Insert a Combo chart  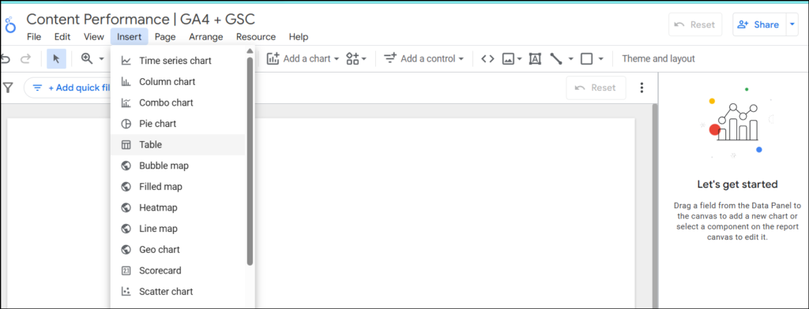coord(178,102)
